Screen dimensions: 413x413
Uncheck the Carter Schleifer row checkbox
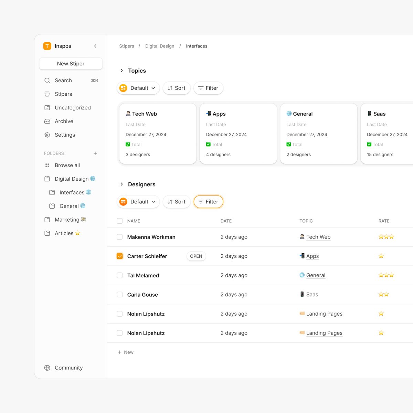pyautogui.click(x=120, y=256)
